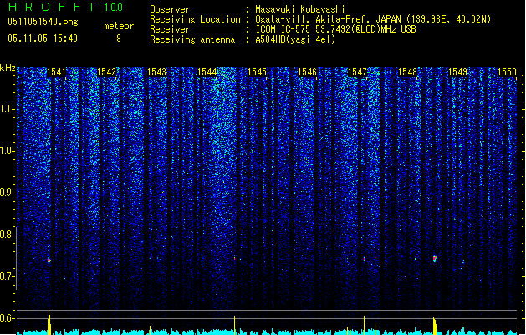This screenshot has width=526, height=335.
Task: Click the ICOM IC-575 receiver text
Action: pyautogui.click(x=335, y=29)
